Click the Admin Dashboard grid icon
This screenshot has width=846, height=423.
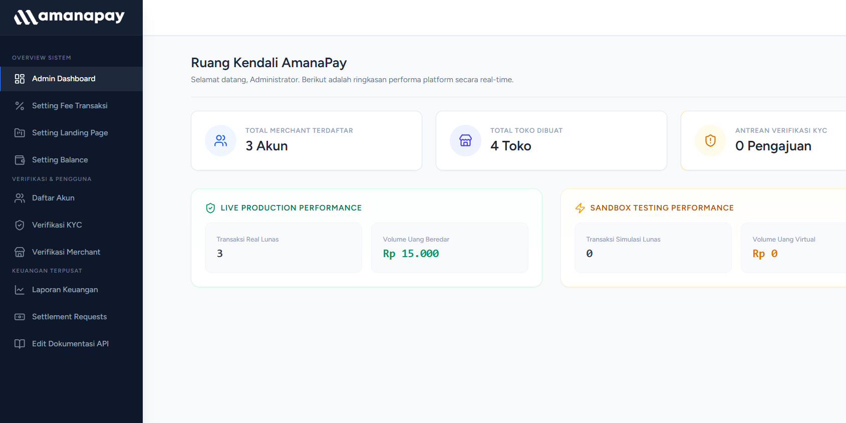pos(20,79)
